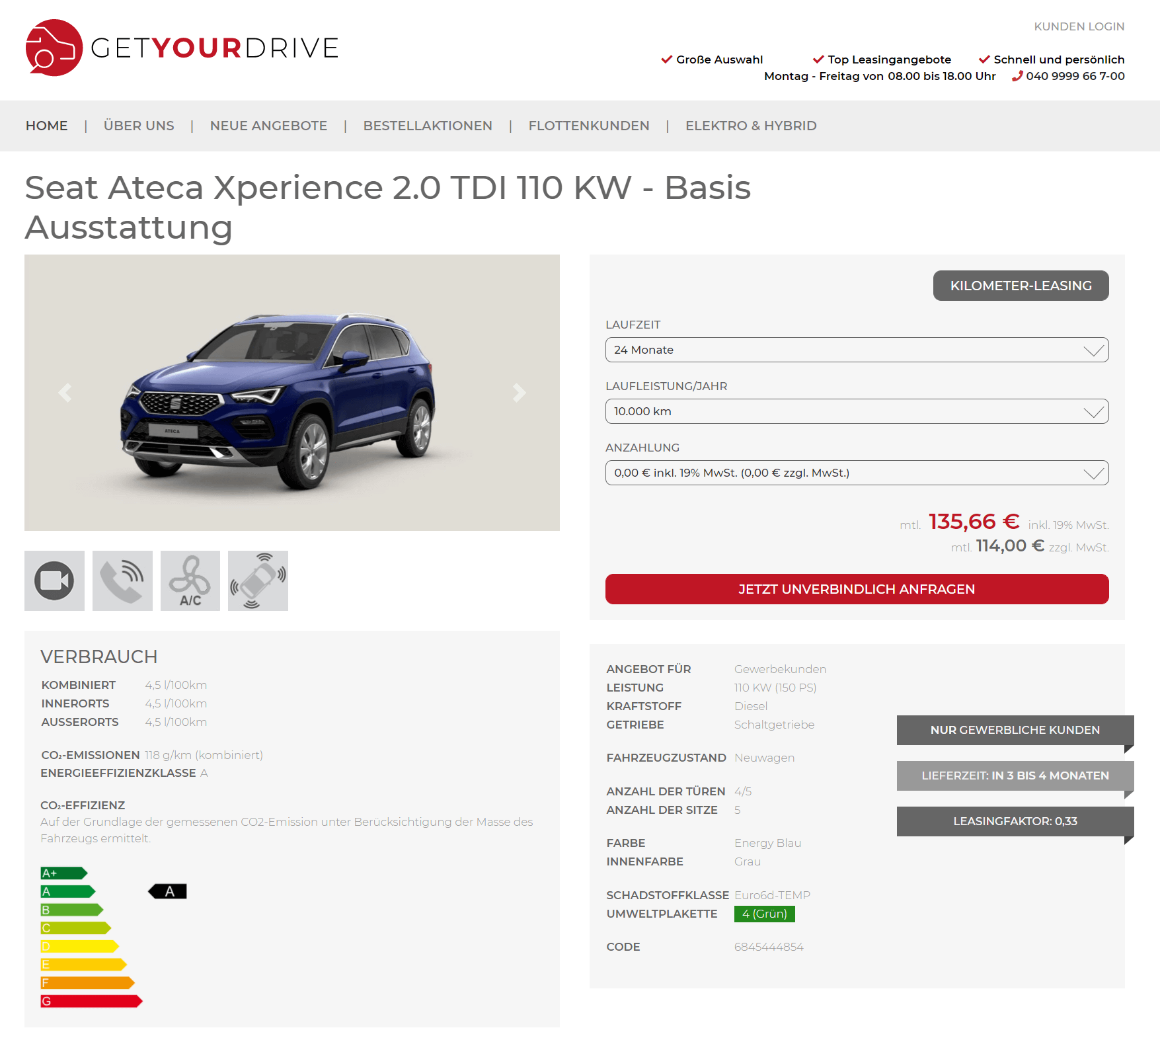Click the 110 KW (150 PS) Leistung value
Image resolution: width=1160 pixels, height=1038 pixels.
(x=775, y=688)
